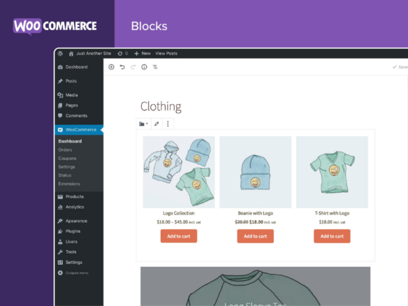Undo the last editor change
Viewport: 408px width, 306px height.
click(122, 67)
